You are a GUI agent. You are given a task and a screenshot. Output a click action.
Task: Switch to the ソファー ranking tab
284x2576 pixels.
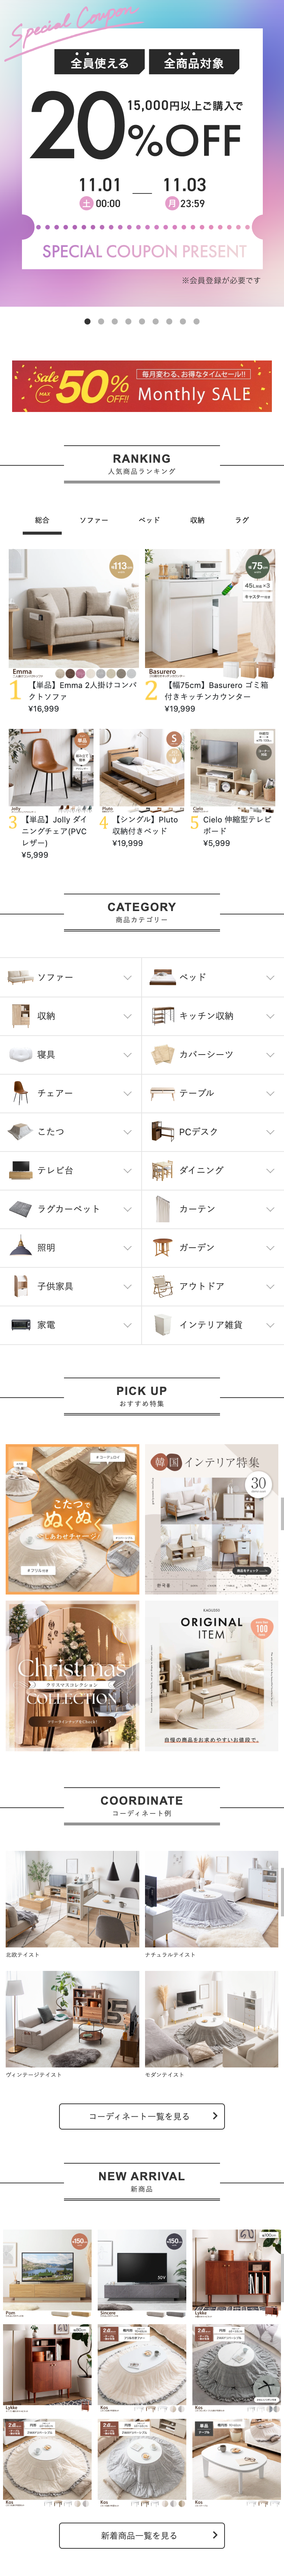click(94, 520)
